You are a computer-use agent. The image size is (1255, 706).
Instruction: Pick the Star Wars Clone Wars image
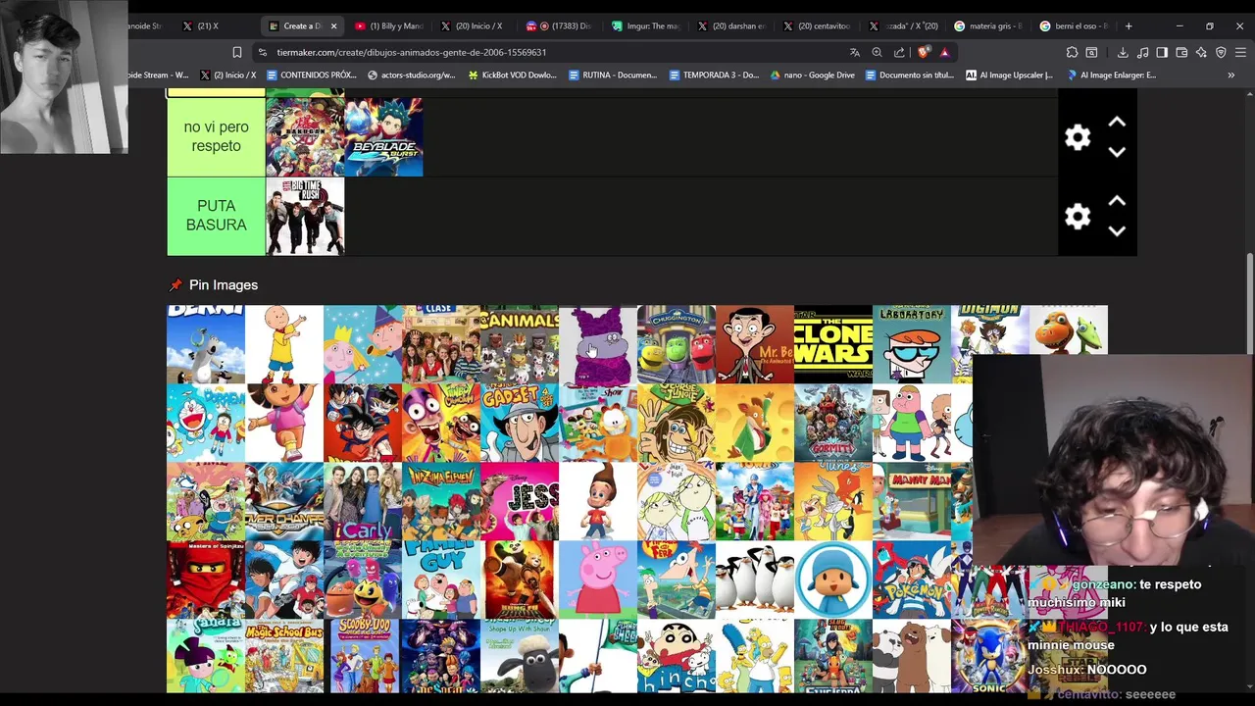coord(833,344)
